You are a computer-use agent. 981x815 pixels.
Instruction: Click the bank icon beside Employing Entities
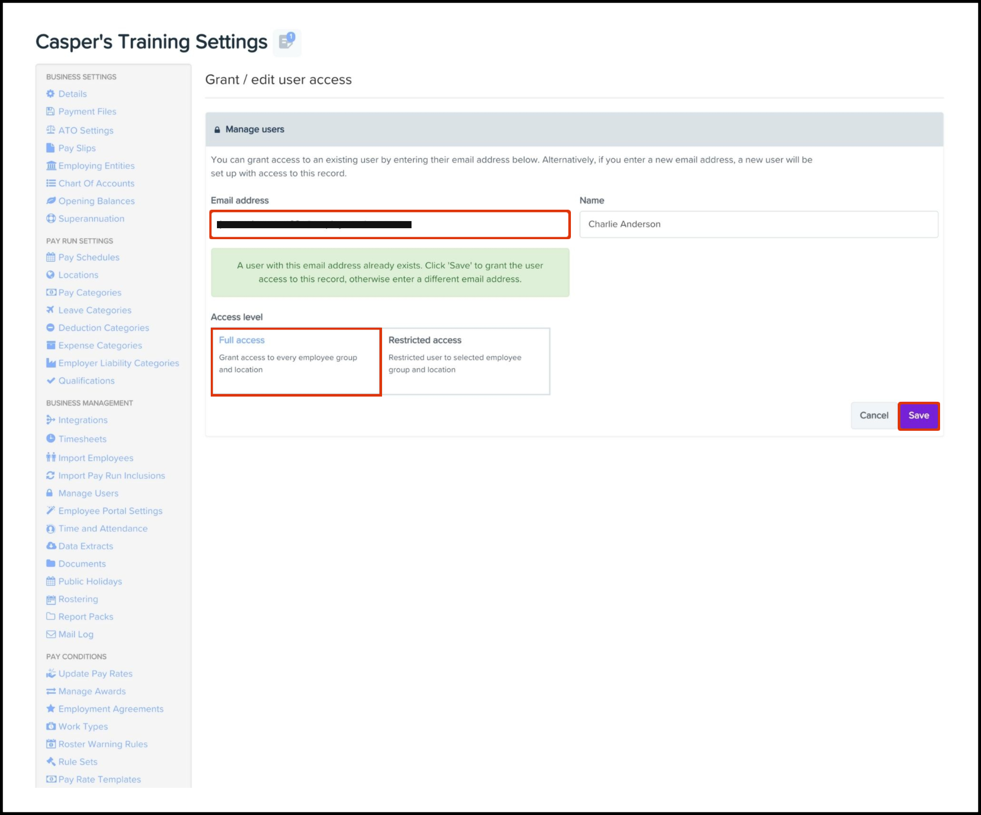(x=51, y=165)
